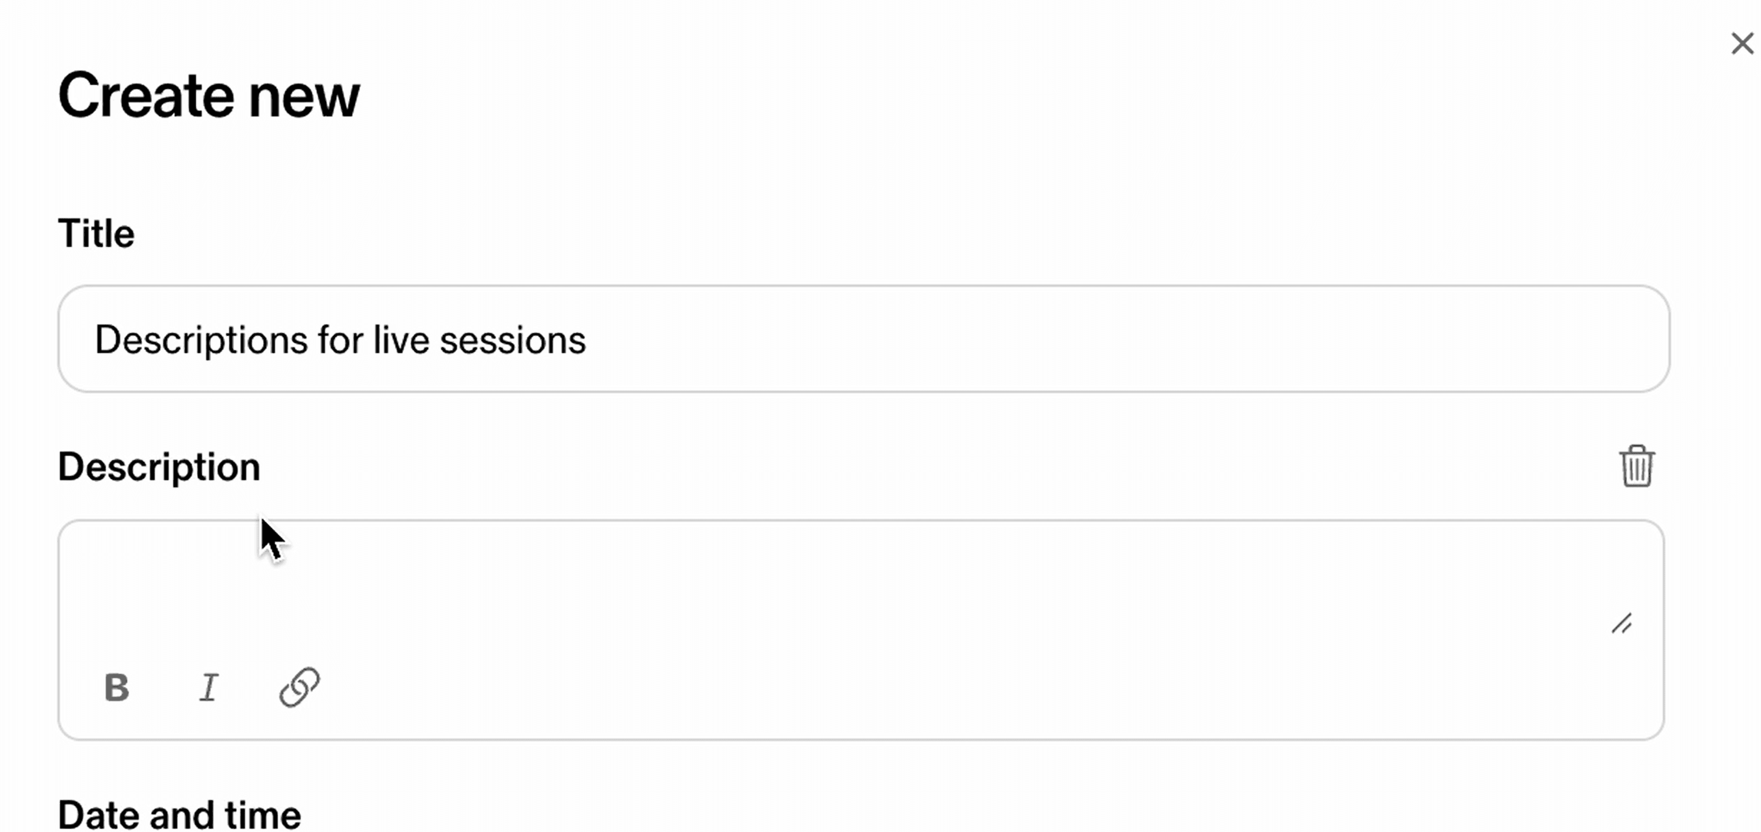Screen dimensions: 1761x832
Task: Delete the Description field with the trash icon
Action: tap(1637, 466)
